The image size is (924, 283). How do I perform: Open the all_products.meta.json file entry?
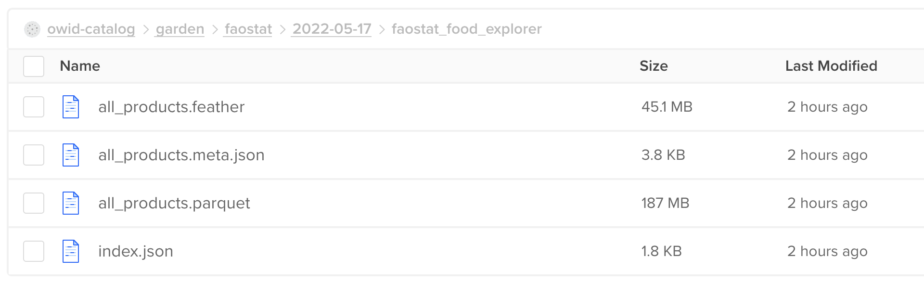pyautogui.click(x=180, y=155)
